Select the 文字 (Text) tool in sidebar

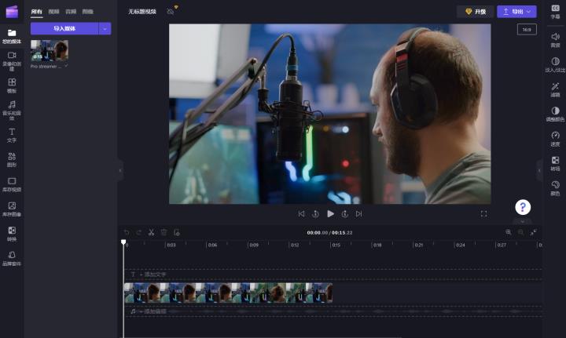[12, 134]
